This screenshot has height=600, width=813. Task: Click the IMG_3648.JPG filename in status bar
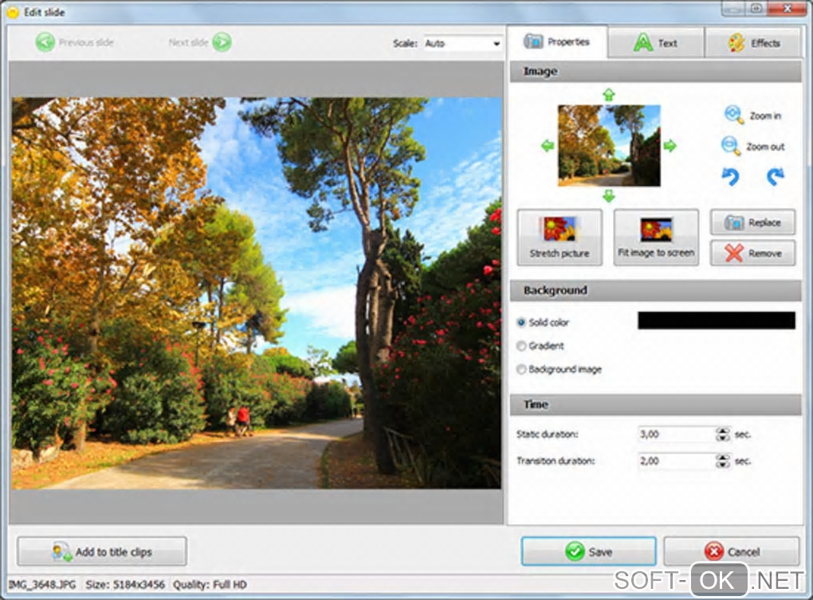(42, 584)
